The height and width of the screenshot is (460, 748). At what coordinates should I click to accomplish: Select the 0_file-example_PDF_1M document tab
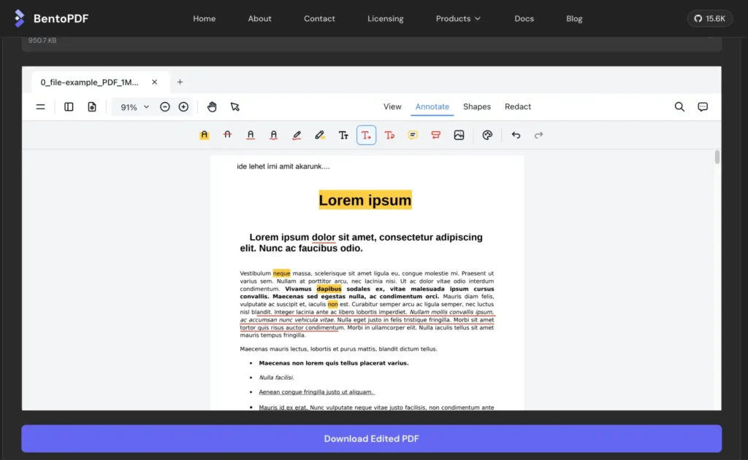[90, 82]
